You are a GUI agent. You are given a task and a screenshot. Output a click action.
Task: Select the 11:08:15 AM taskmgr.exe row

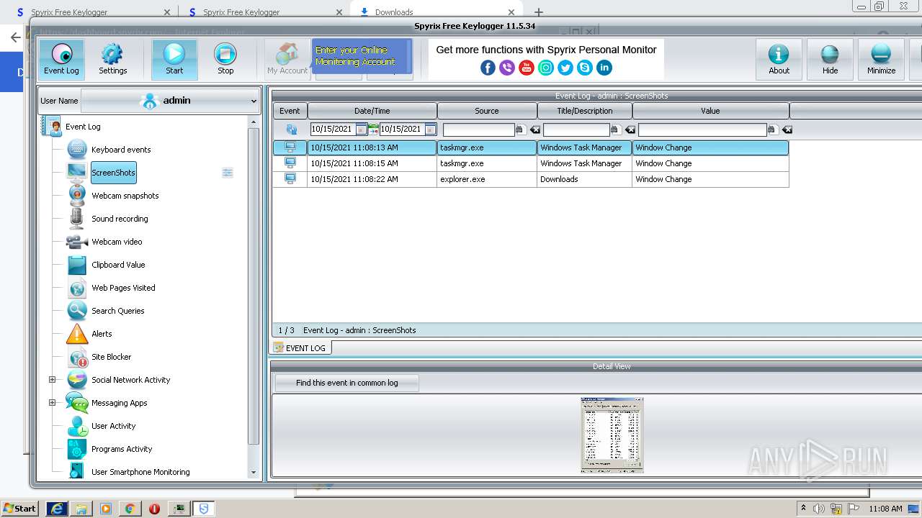point(531,163)
